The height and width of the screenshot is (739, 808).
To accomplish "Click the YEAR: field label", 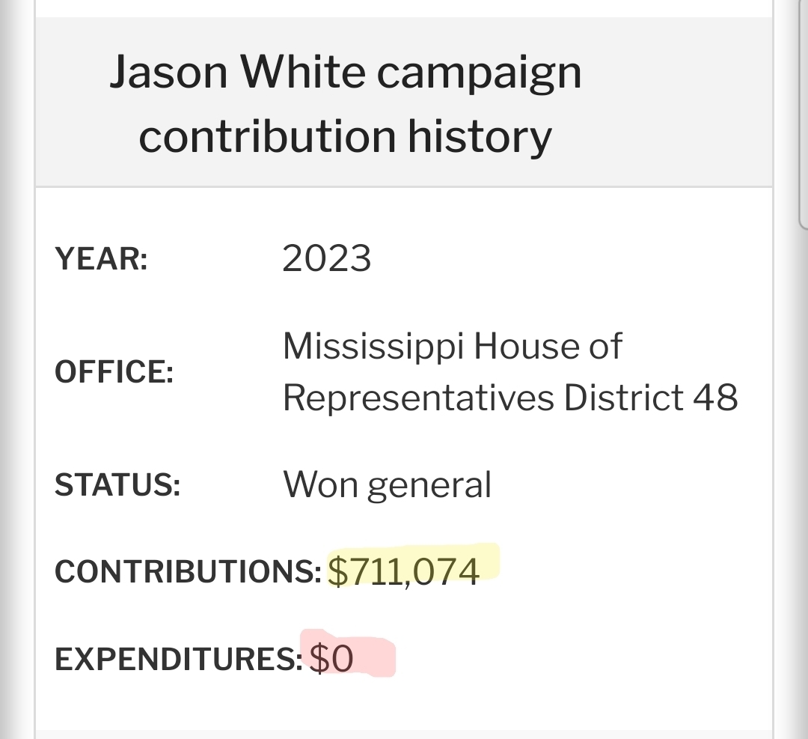I will pyautogui.click(x=101, y=260).
